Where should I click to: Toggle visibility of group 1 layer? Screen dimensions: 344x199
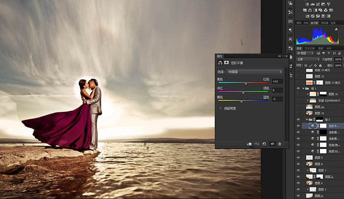[298, 88]
